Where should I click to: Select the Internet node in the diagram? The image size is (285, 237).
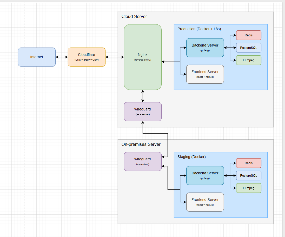pos(37,57)
